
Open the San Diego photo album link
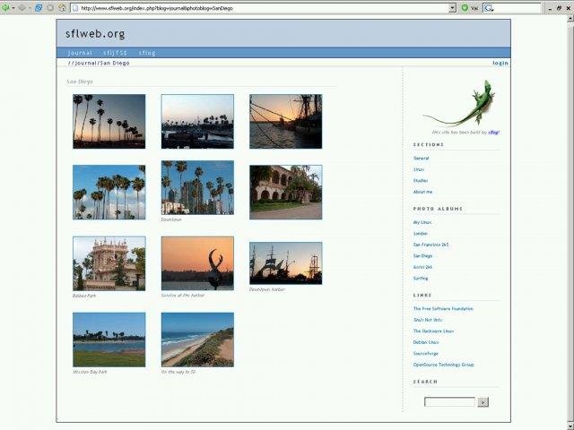(422, 256)
